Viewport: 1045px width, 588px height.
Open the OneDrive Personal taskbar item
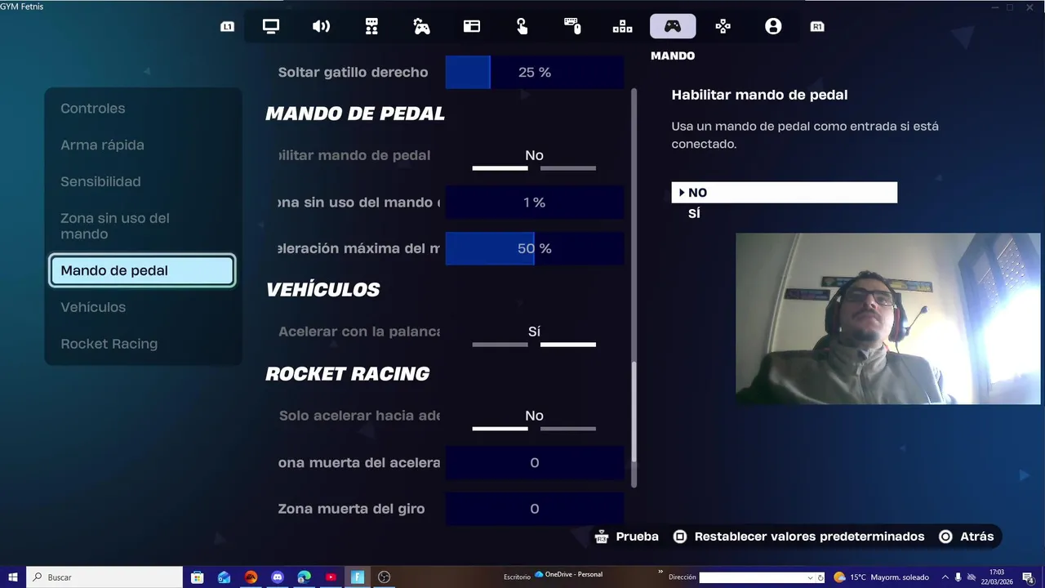pos(569,575)
